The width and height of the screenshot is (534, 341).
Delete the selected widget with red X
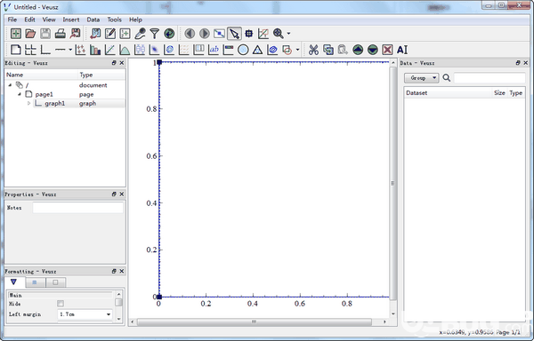(x=387, y=50)
